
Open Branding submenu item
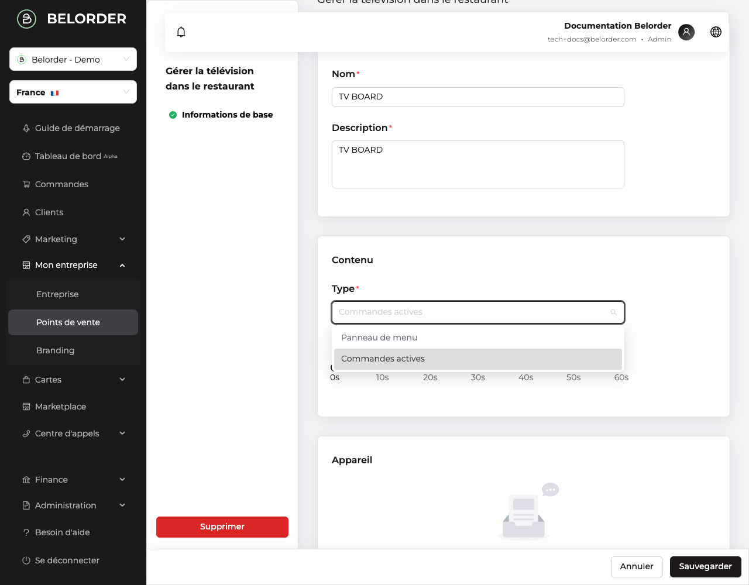[73, 350]
